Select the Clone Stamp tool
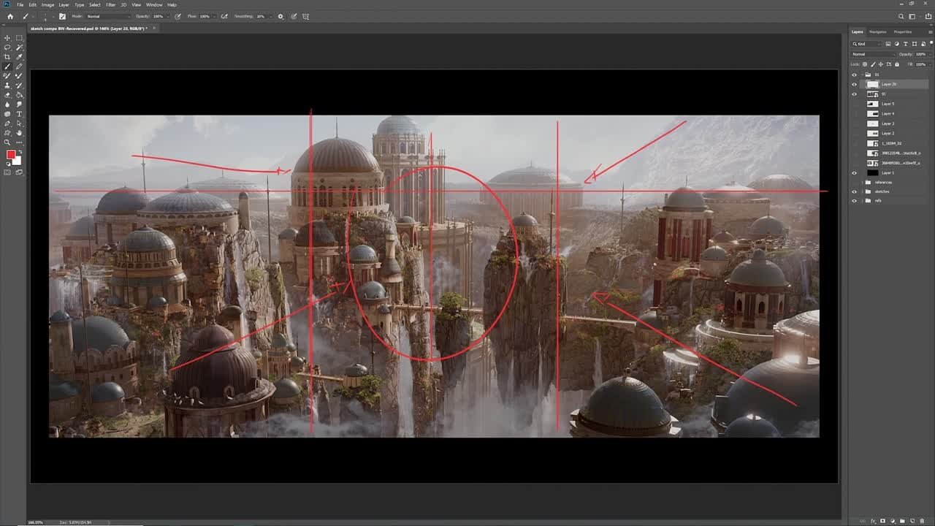Viewport: 935px width, 526px height. [x=7, y=85]
